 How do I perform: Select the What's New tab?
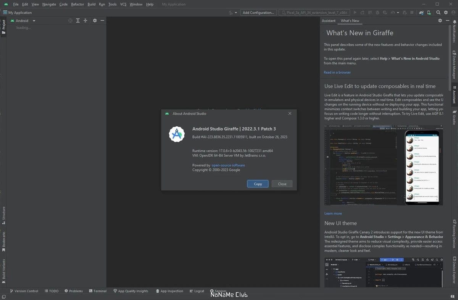(x=350, y=21)
